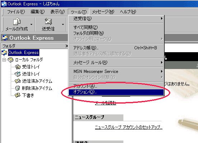198x143 pixels.
Task: Click the 受信トレイ inbox icon
Action: pos(18,67)
